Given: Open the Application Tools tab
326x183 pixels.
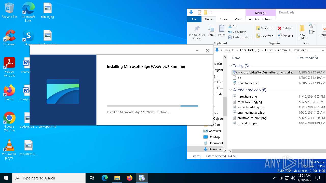Looking at the screenshot, I should [260, 19].
